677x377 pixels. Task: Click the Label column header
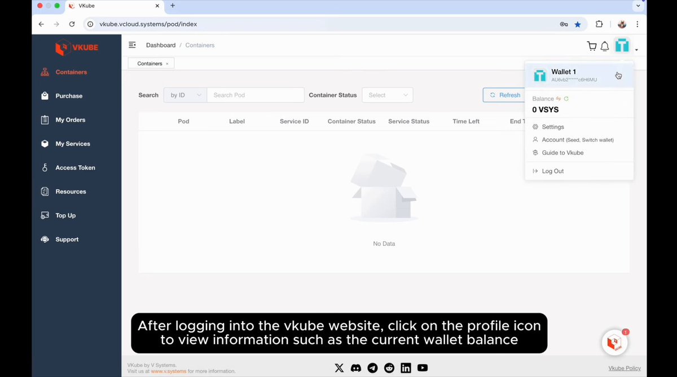[237, 121]
